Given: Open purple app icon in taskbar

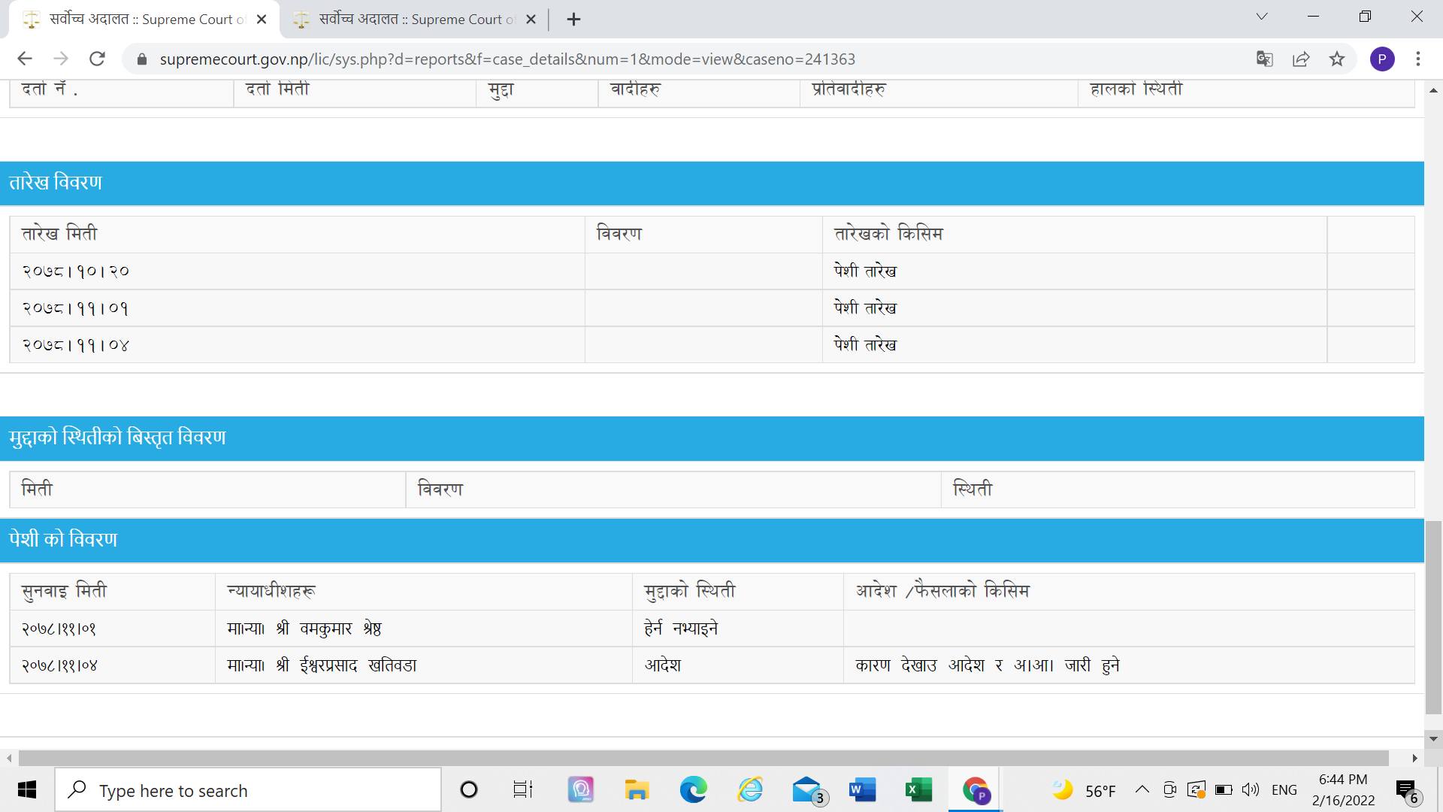Looking at the screenshot, I should (580, 790).
